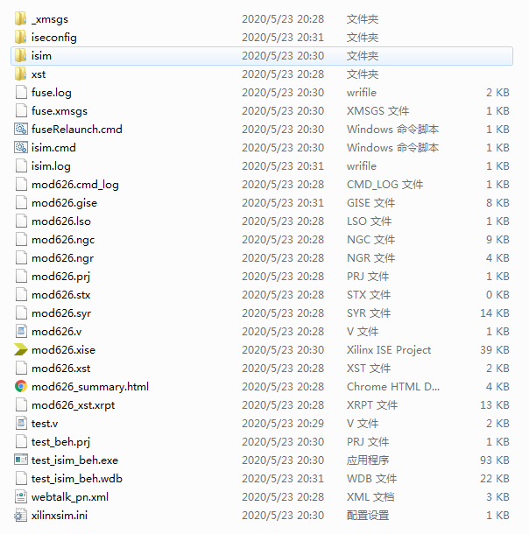Click the test_isim_beh.wdb file icon
This screenshot has width=529, height=534.
21,479
